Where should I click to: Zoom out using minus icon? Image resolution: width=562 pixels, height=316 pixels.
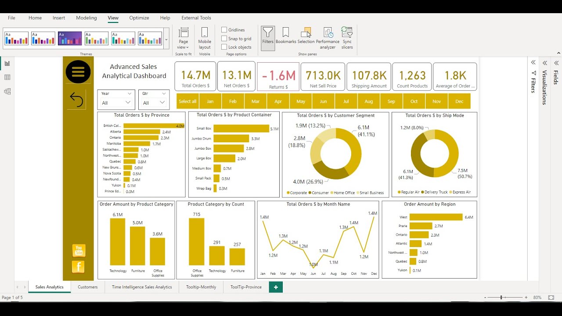coord(485,298)
